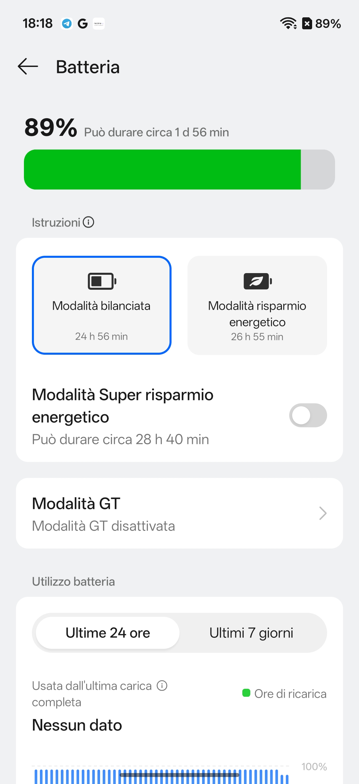Switch to the Ultimi 7 giorni tab
This screenshot has height=784, width=359.
251,633
